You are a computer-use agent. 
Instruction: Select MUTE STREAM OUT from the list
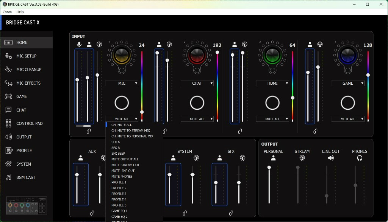[x=125, y=165]
